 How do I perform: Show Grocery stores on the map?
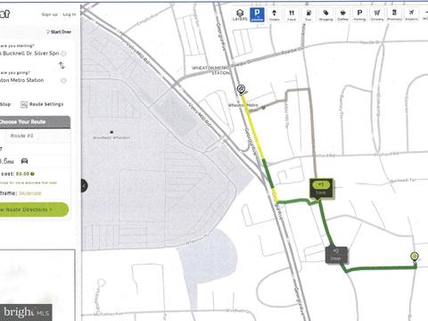coord(377,14)
